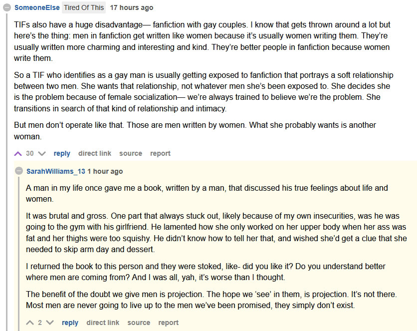Reply to SarahWilliams_13's comment
This screenshot has width=417, height=331.
tap(70, 323)
